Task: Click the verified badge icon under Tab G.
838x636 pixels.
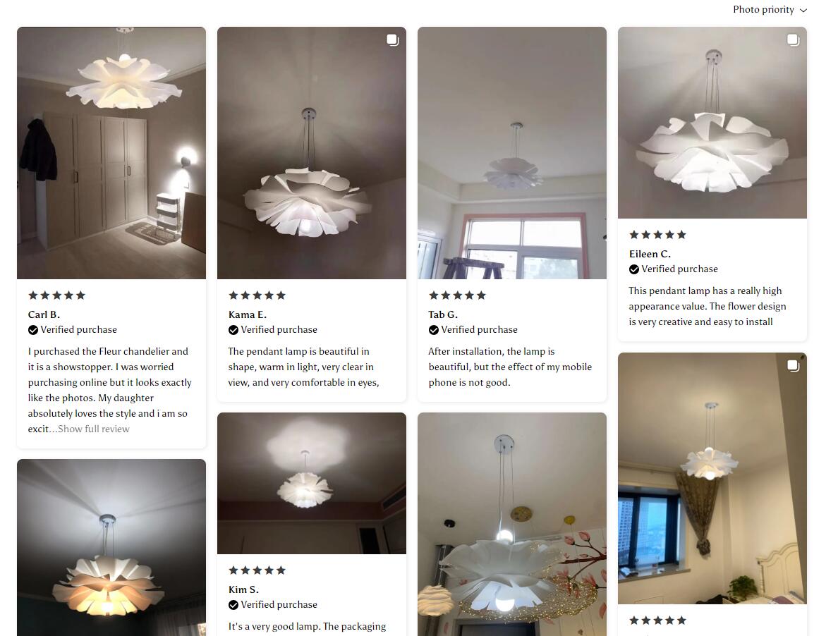Action: (x=434, y=330)
